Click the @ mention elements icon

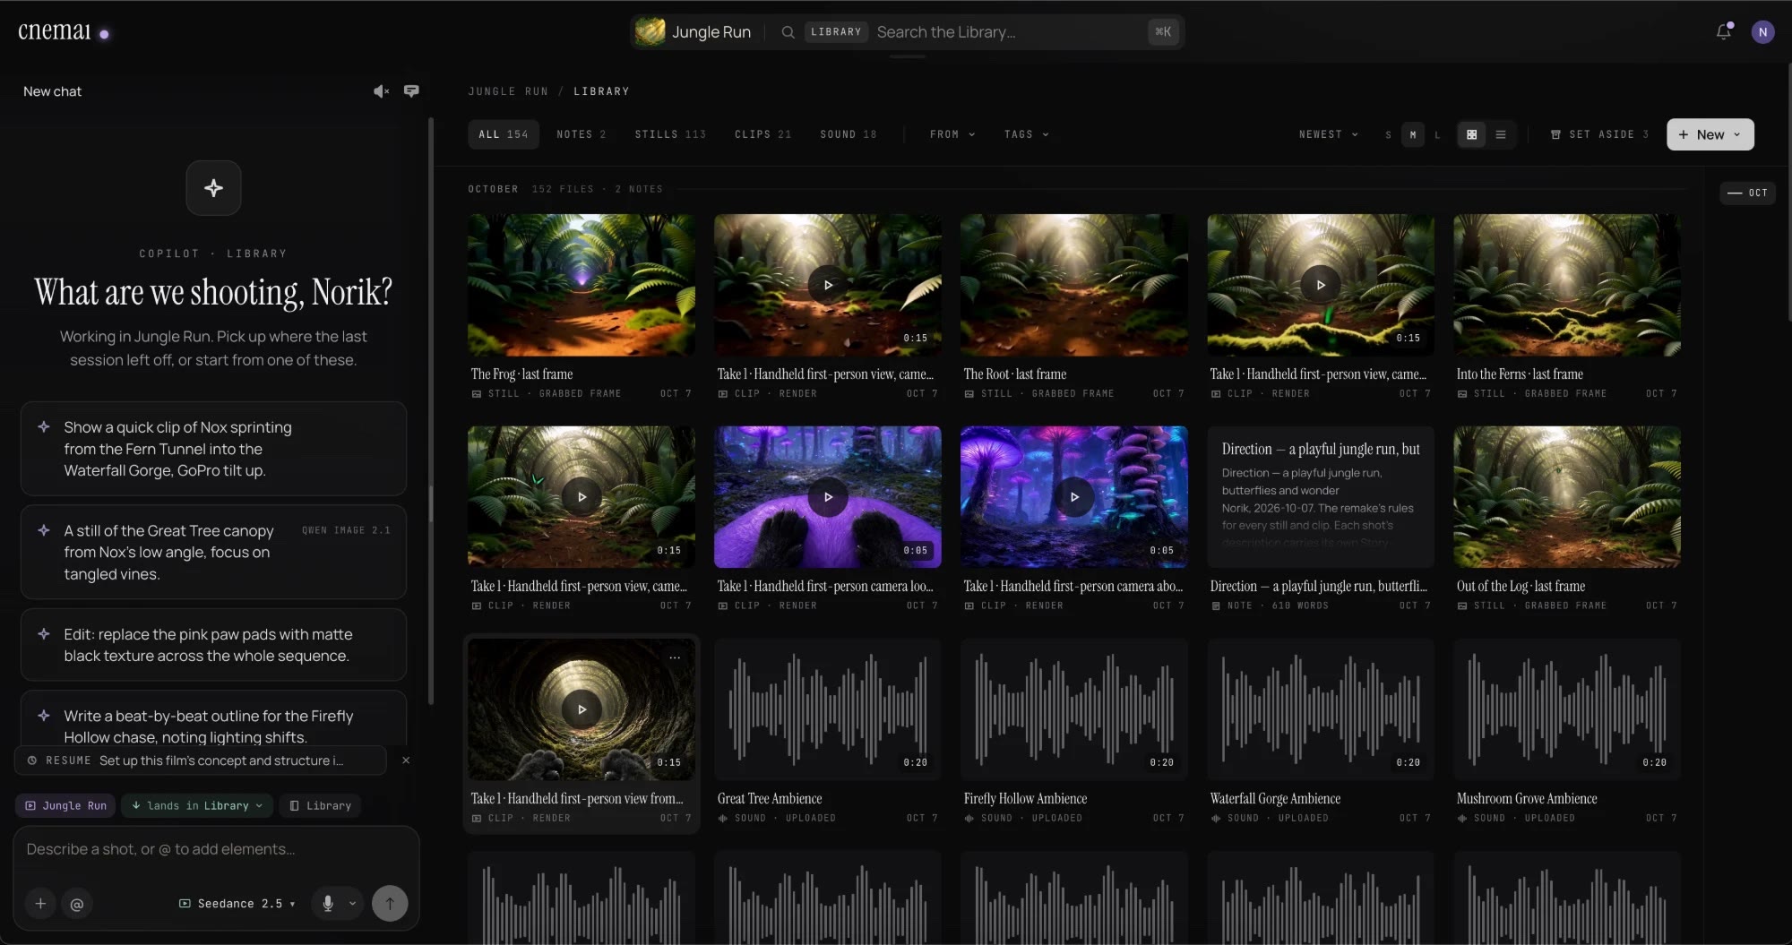(77, 904)
